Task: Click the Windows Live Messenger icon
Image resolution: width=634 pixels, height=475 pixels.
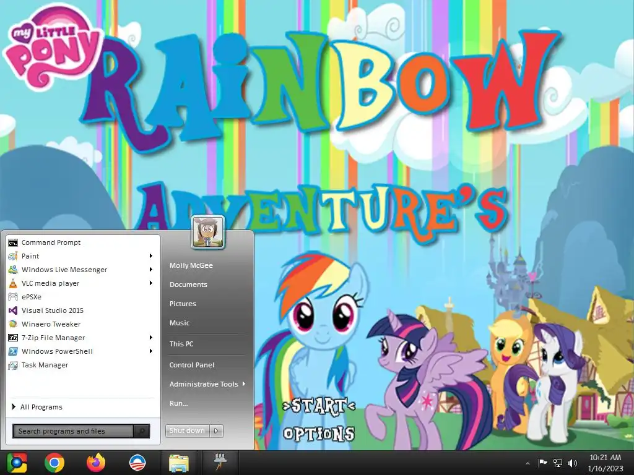Action: pos(13,270)
